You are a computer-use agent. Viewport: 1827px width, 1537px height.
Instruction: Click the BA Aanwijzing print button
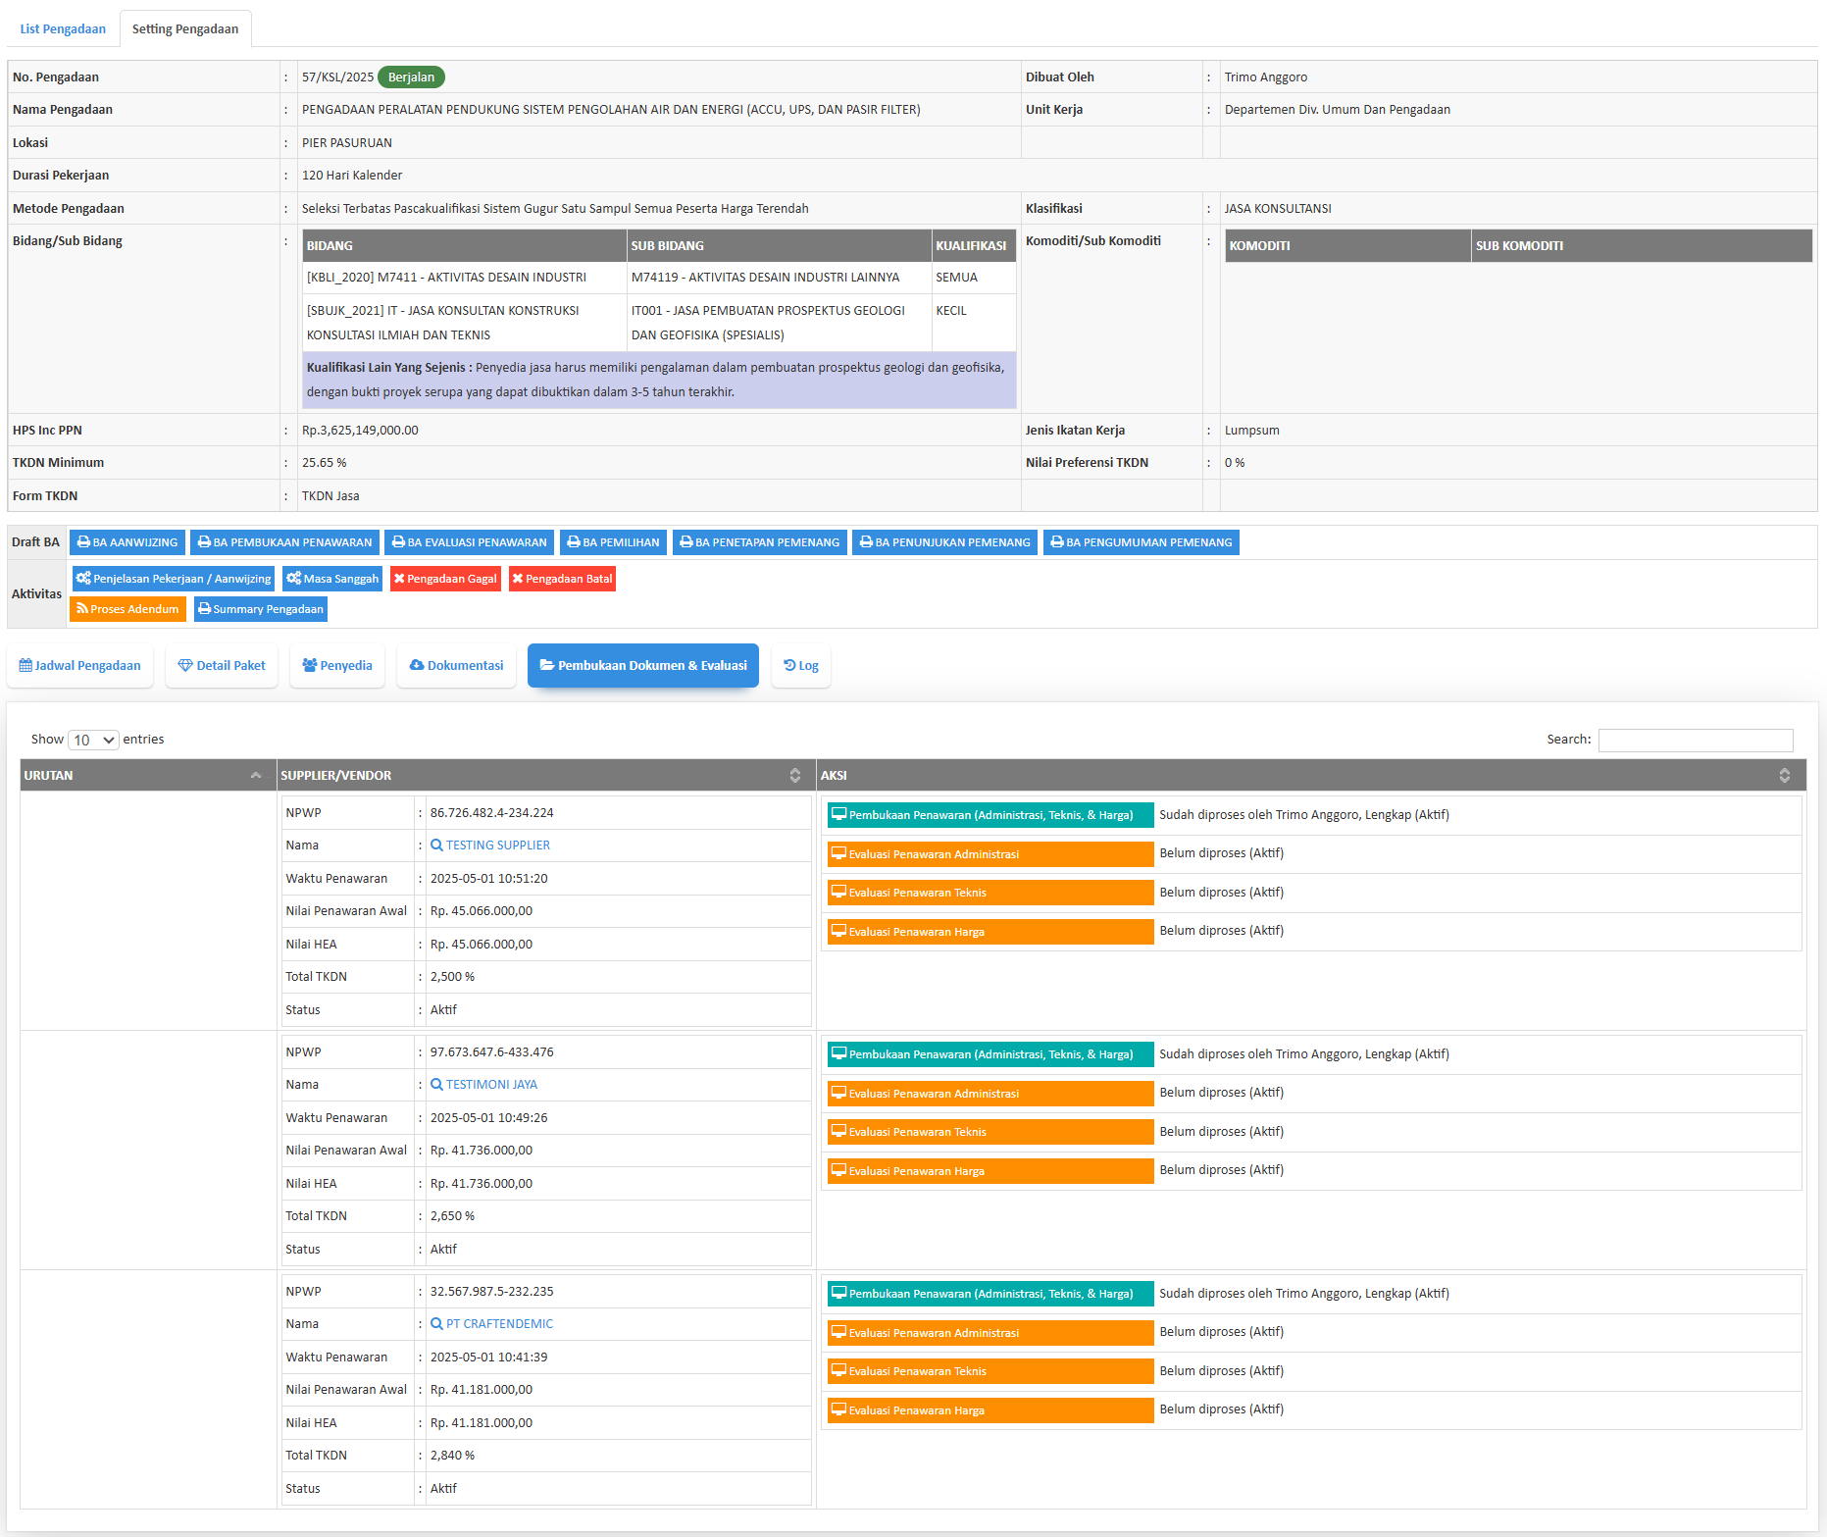(127, 542)
